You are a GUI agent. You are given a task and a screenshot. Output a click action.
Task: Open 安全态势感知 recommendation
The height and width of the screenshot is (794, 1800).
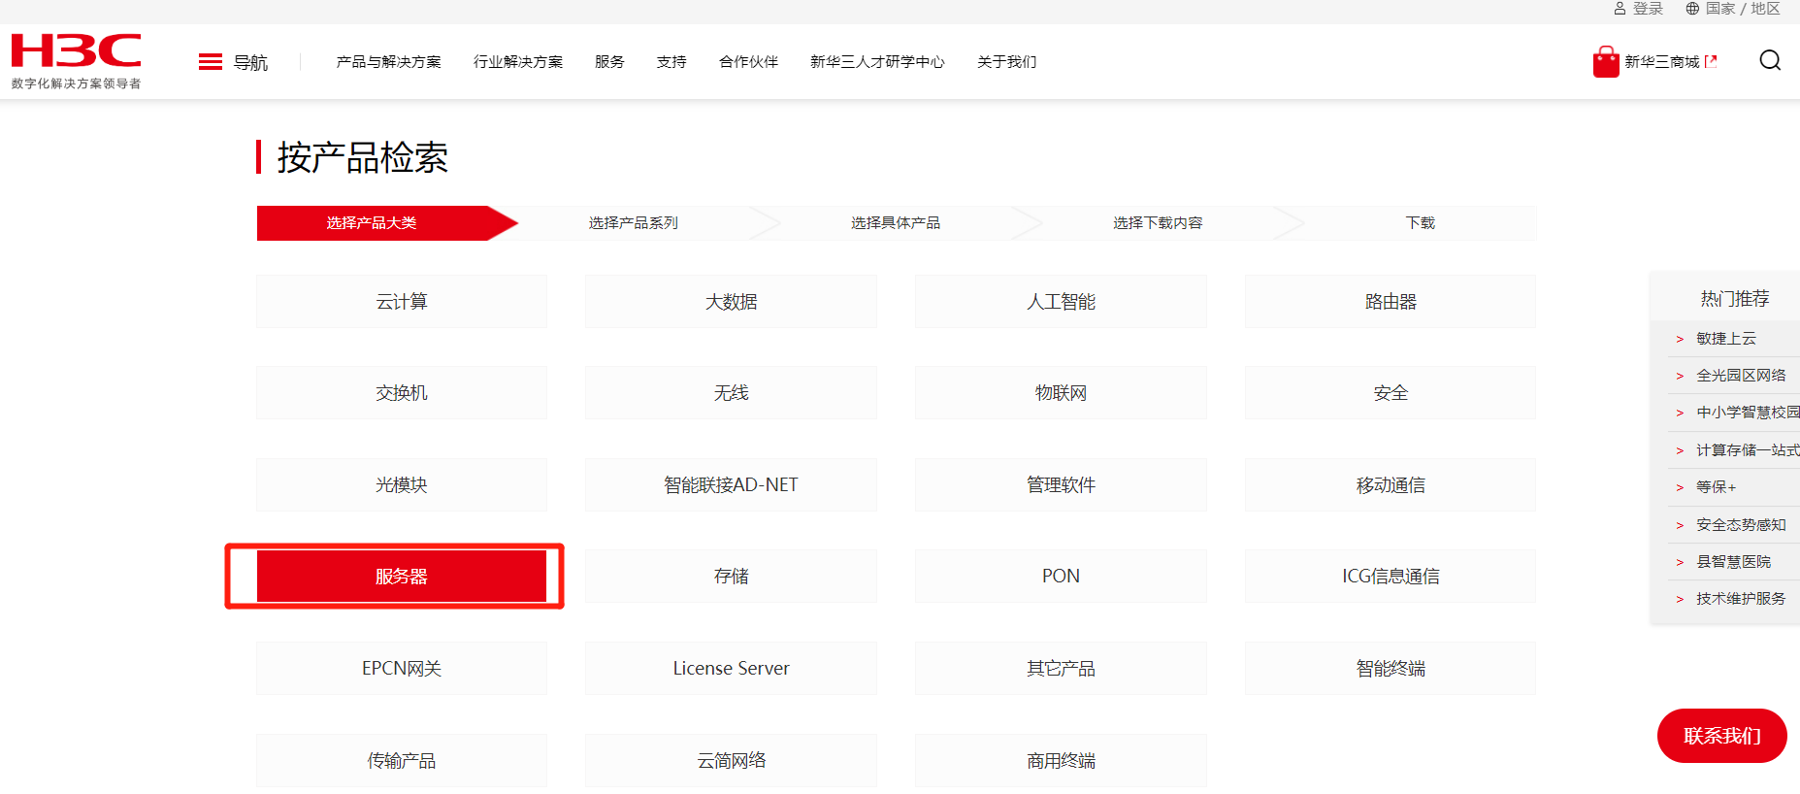pyautogui.click(x=1741, y=525)
